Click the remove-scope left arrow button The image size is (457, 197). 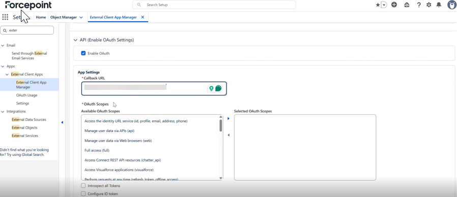228,135
